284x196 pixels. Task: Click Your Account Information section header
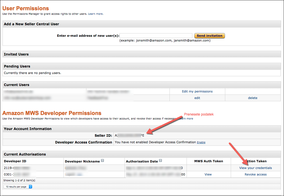tap(142, 129)
